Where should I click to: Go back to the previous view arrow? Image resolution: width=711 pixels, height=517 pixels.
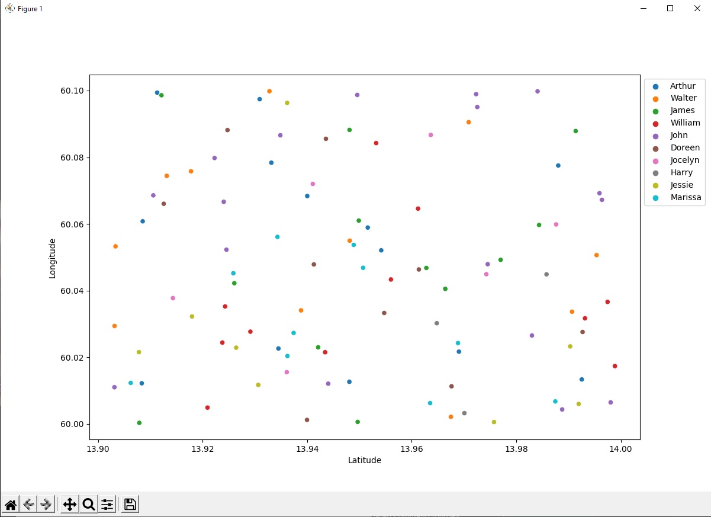pyautogui.click(x=28, y=505)
